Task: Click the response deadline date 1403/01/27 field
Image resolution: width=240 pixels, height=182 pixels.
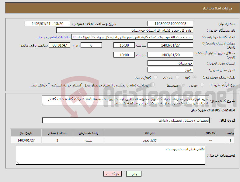Action: (x=170, y=45)
